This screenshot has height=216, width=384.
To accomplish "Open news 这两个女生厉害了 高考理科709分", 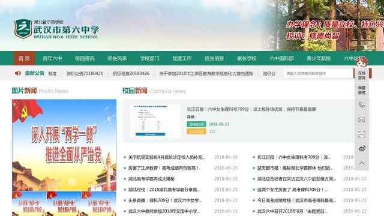I will click(293, 190).
